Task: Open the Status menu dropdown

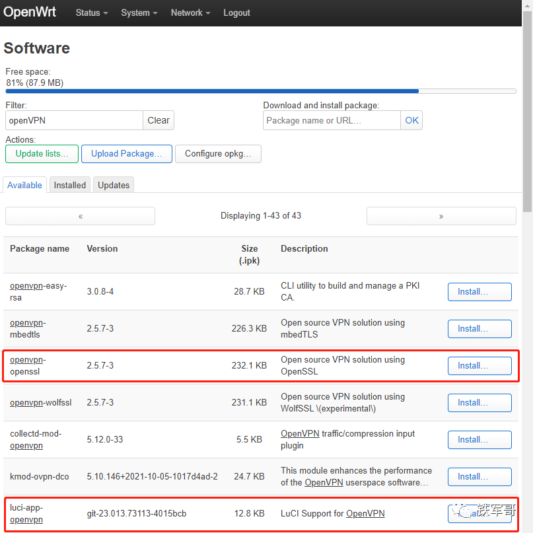Action: [x=90, y=13]
